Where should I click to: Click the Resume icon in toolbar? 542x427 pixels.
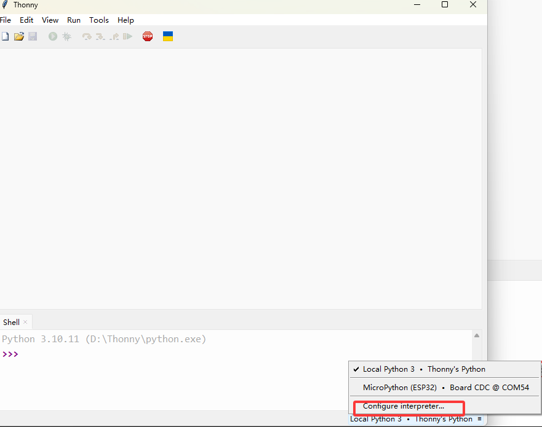tap(127, 37)
